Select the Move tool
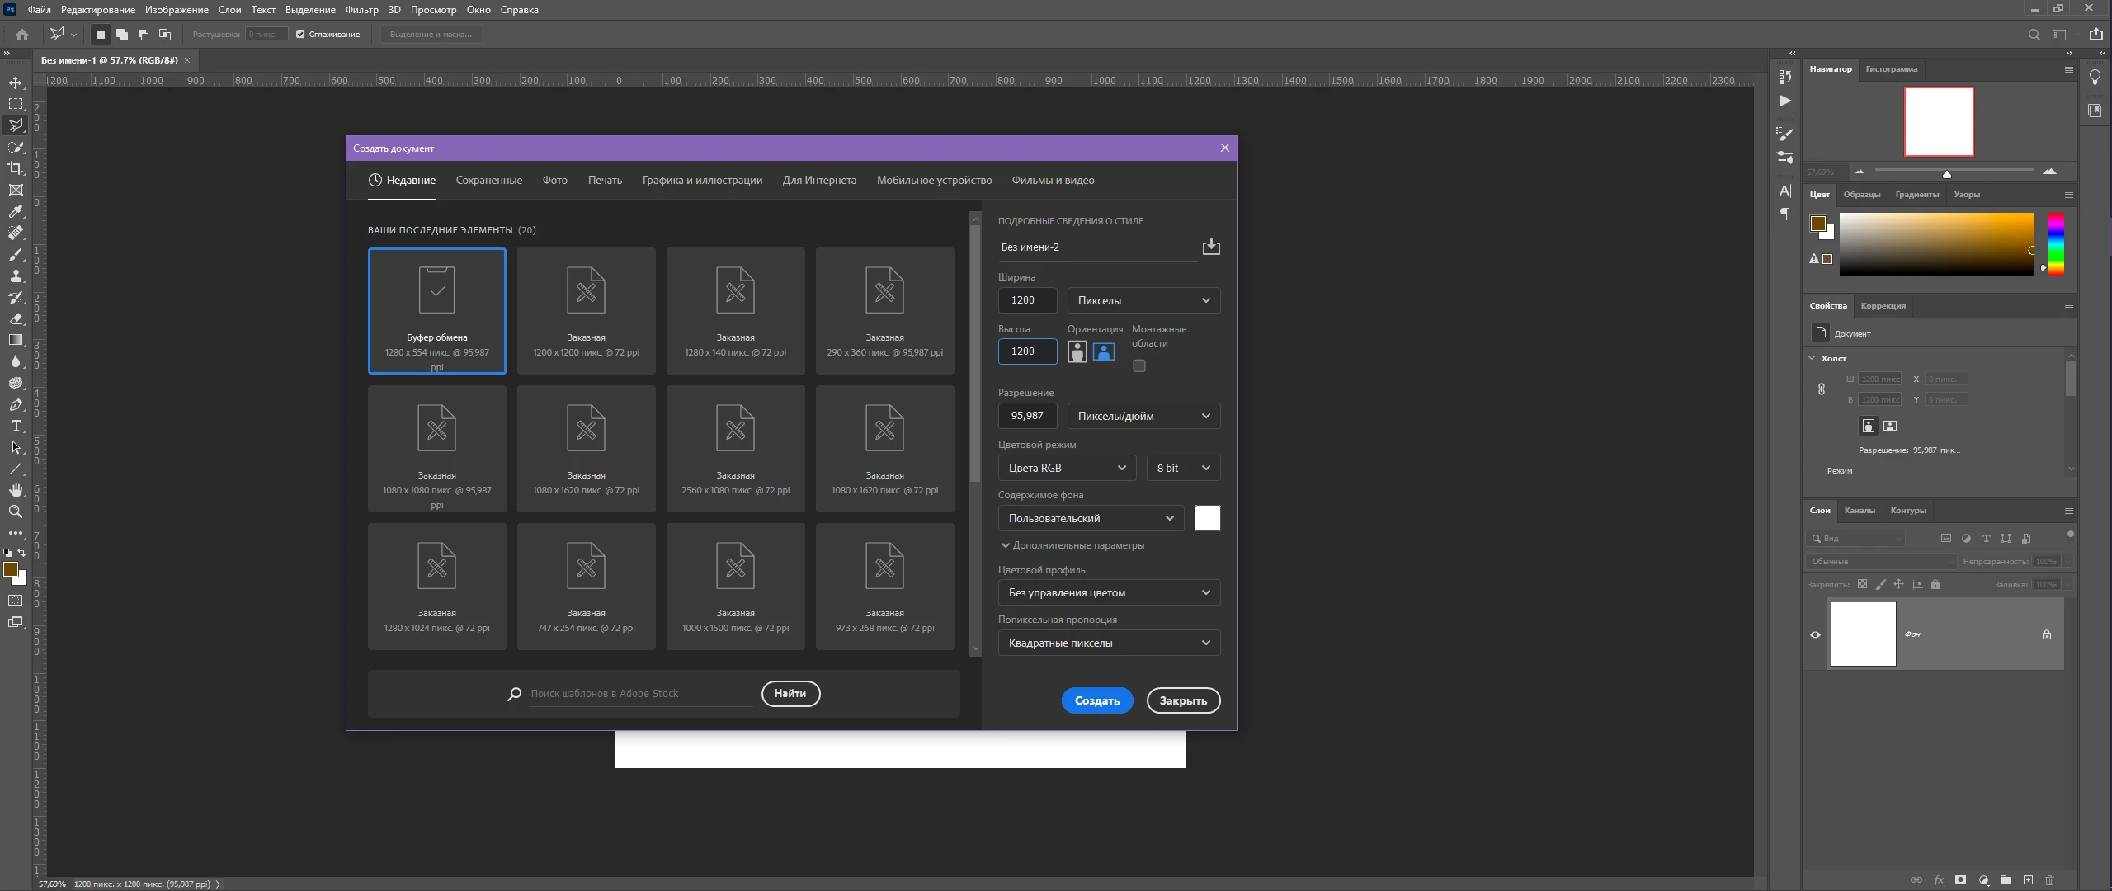This screenshot has height=891, width=2112. 16,82
